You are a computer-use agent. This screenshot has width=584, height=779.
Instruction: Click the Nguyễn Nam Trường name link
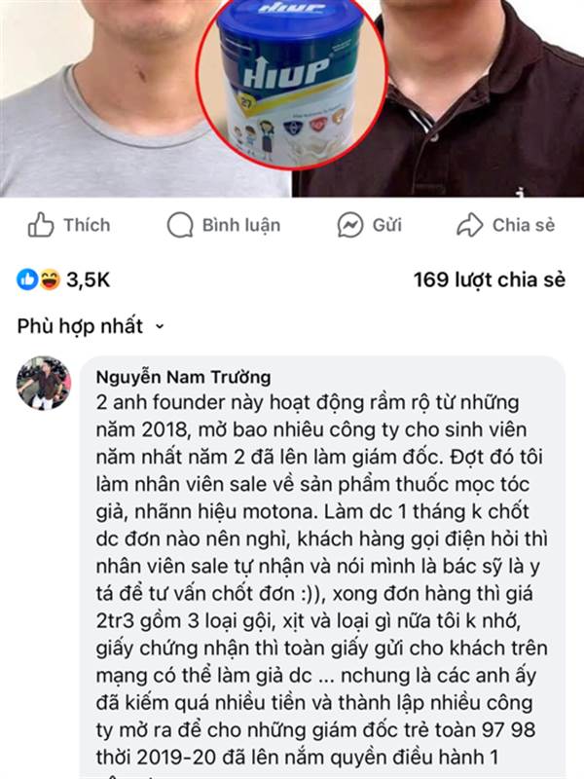pos(183,377)
